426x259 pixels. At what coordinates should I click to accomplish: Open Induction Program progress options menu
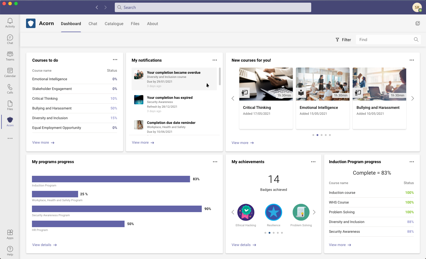pyautogui.click(x=412, y=162)
